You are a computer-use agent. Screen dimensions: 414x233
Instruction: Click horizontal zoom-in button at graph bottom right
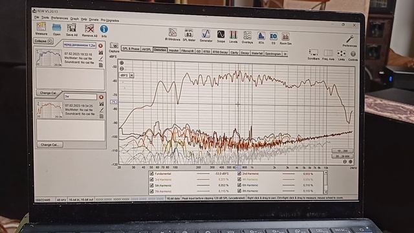[351, 161]
